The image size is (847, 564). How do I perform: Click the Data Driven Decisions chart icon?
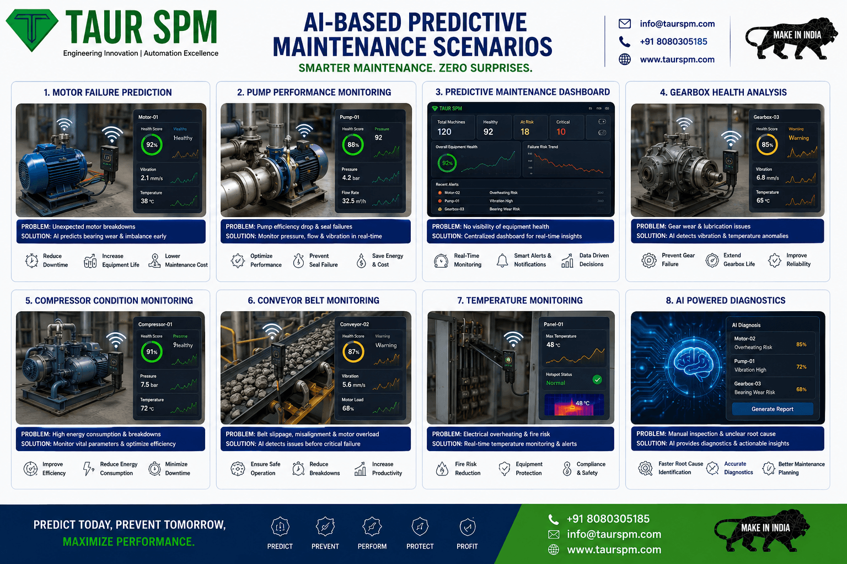[x=567, y=261]
